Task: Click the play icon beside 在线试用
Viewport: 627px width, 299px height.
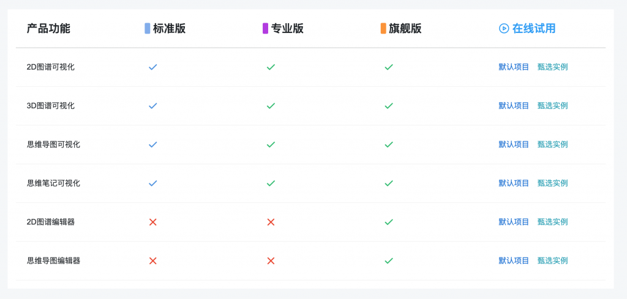Action: point(504,28)
